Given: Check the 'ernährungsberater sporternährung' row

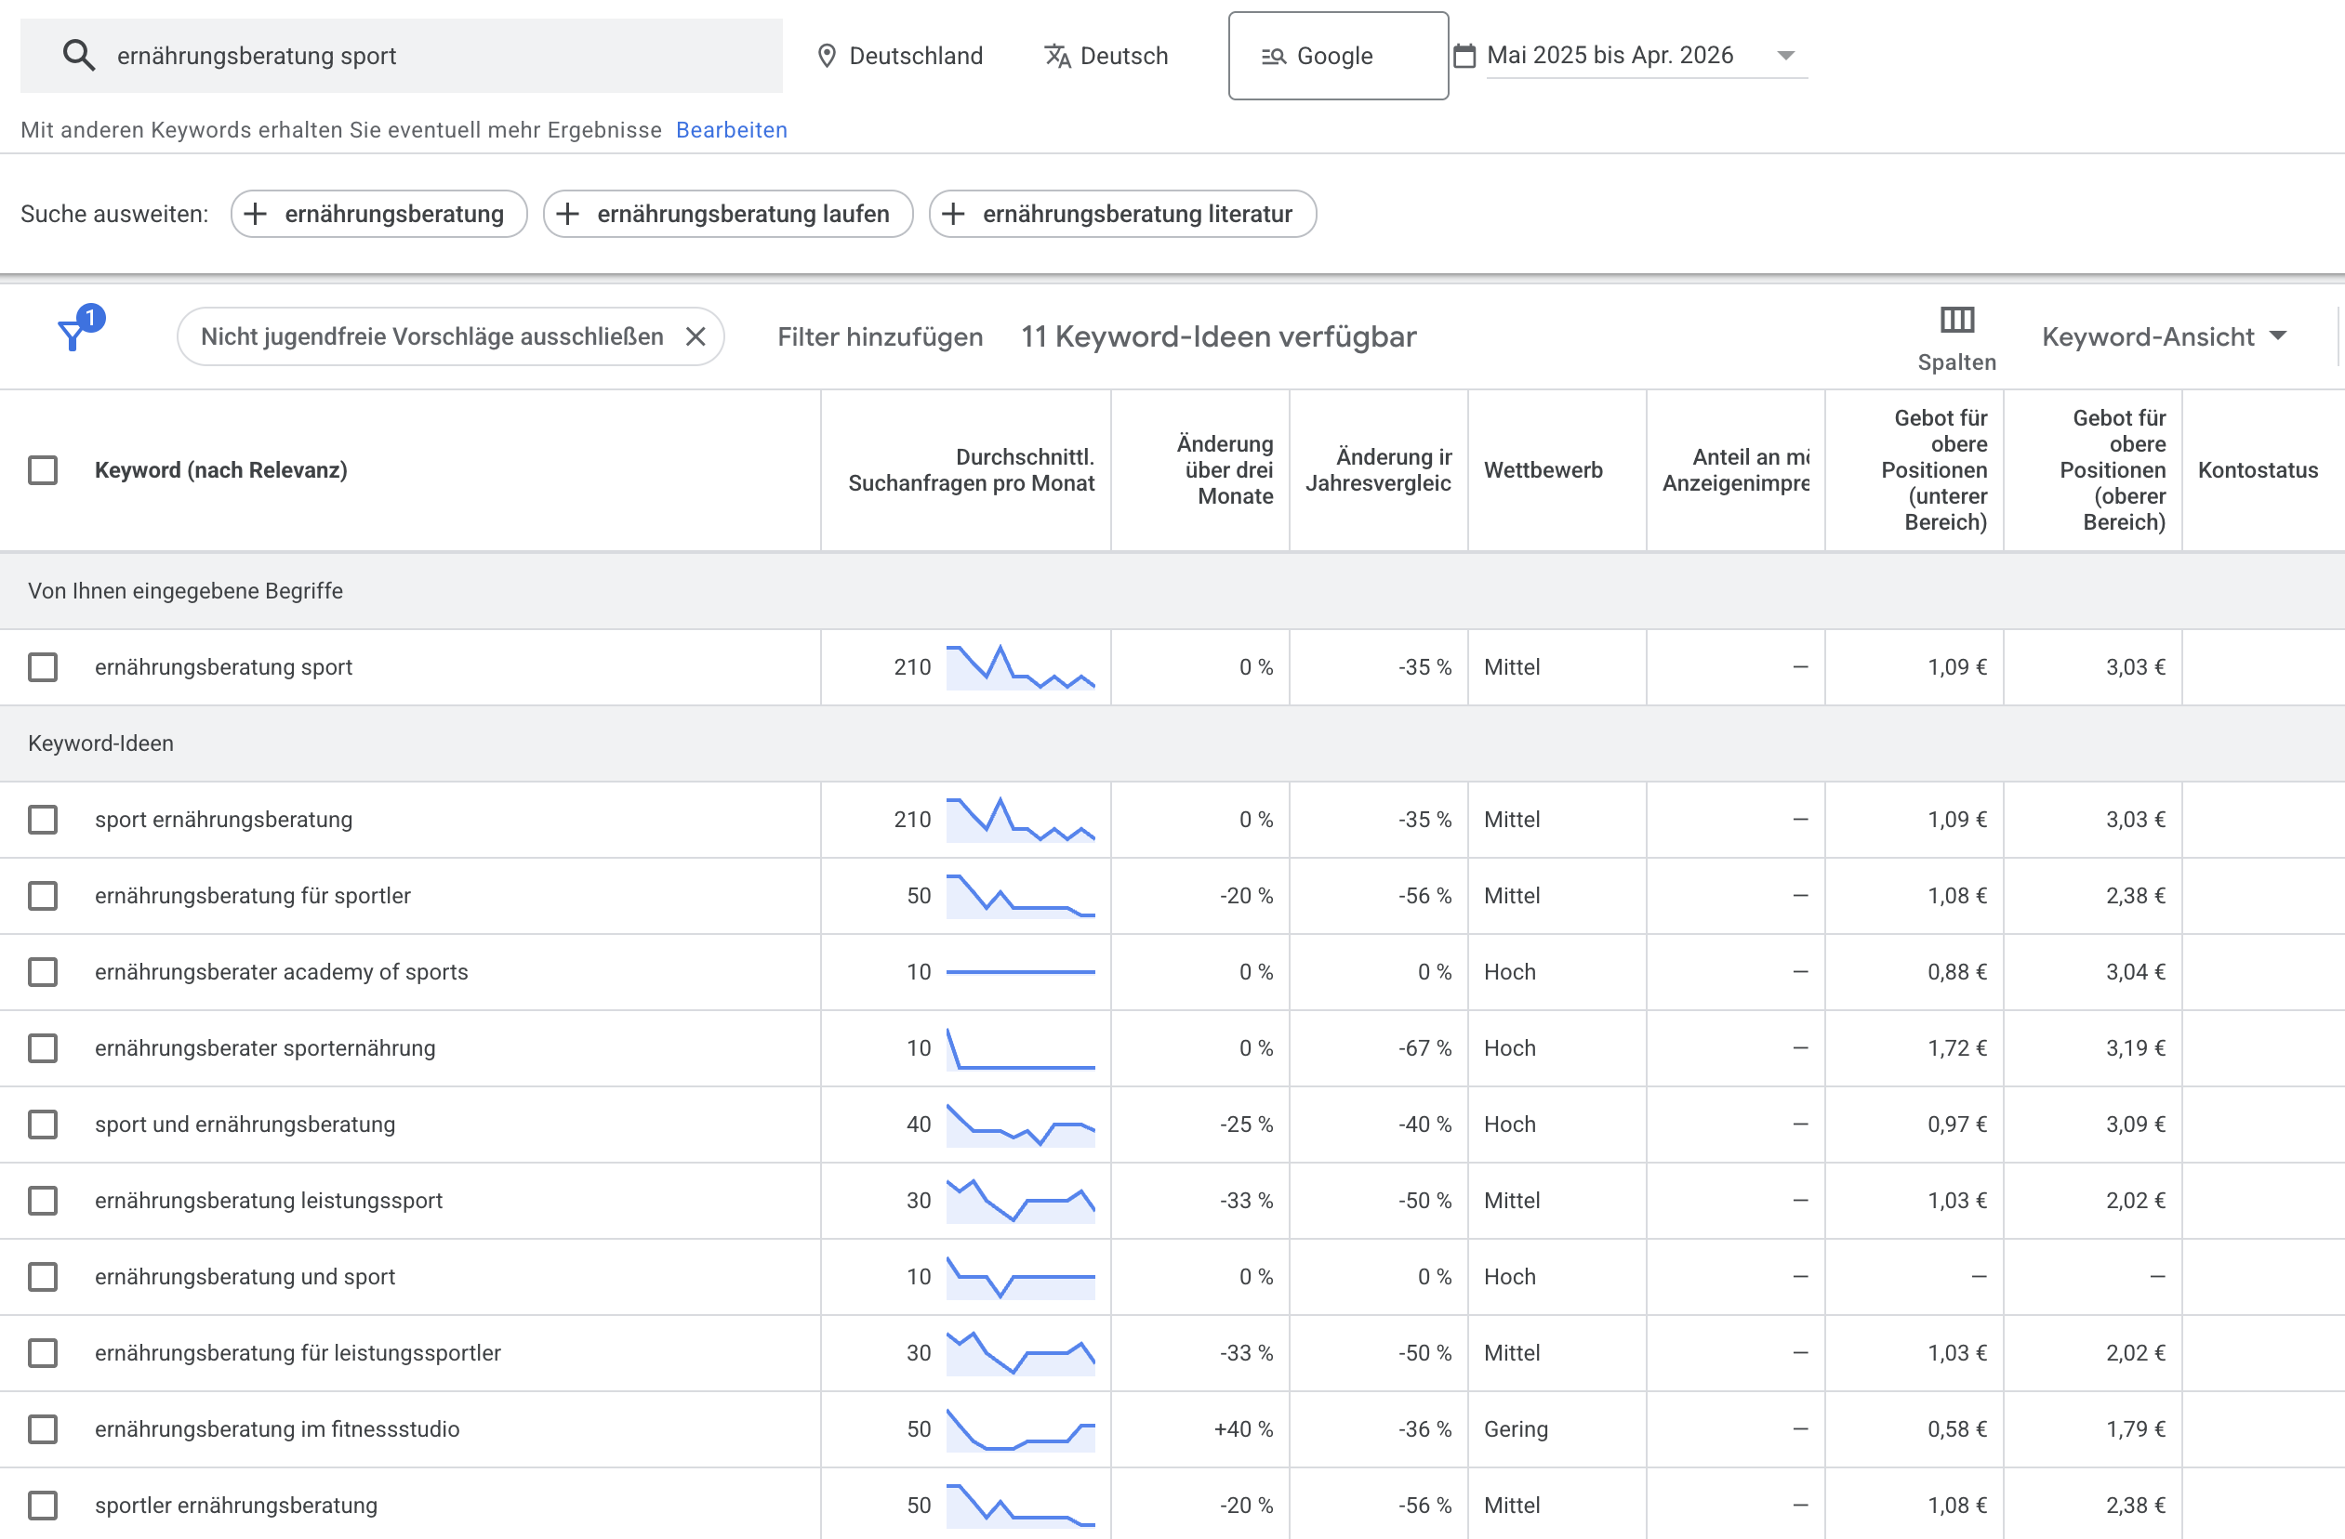Looking at the screenshot, I should click(x=43, y=1047).
